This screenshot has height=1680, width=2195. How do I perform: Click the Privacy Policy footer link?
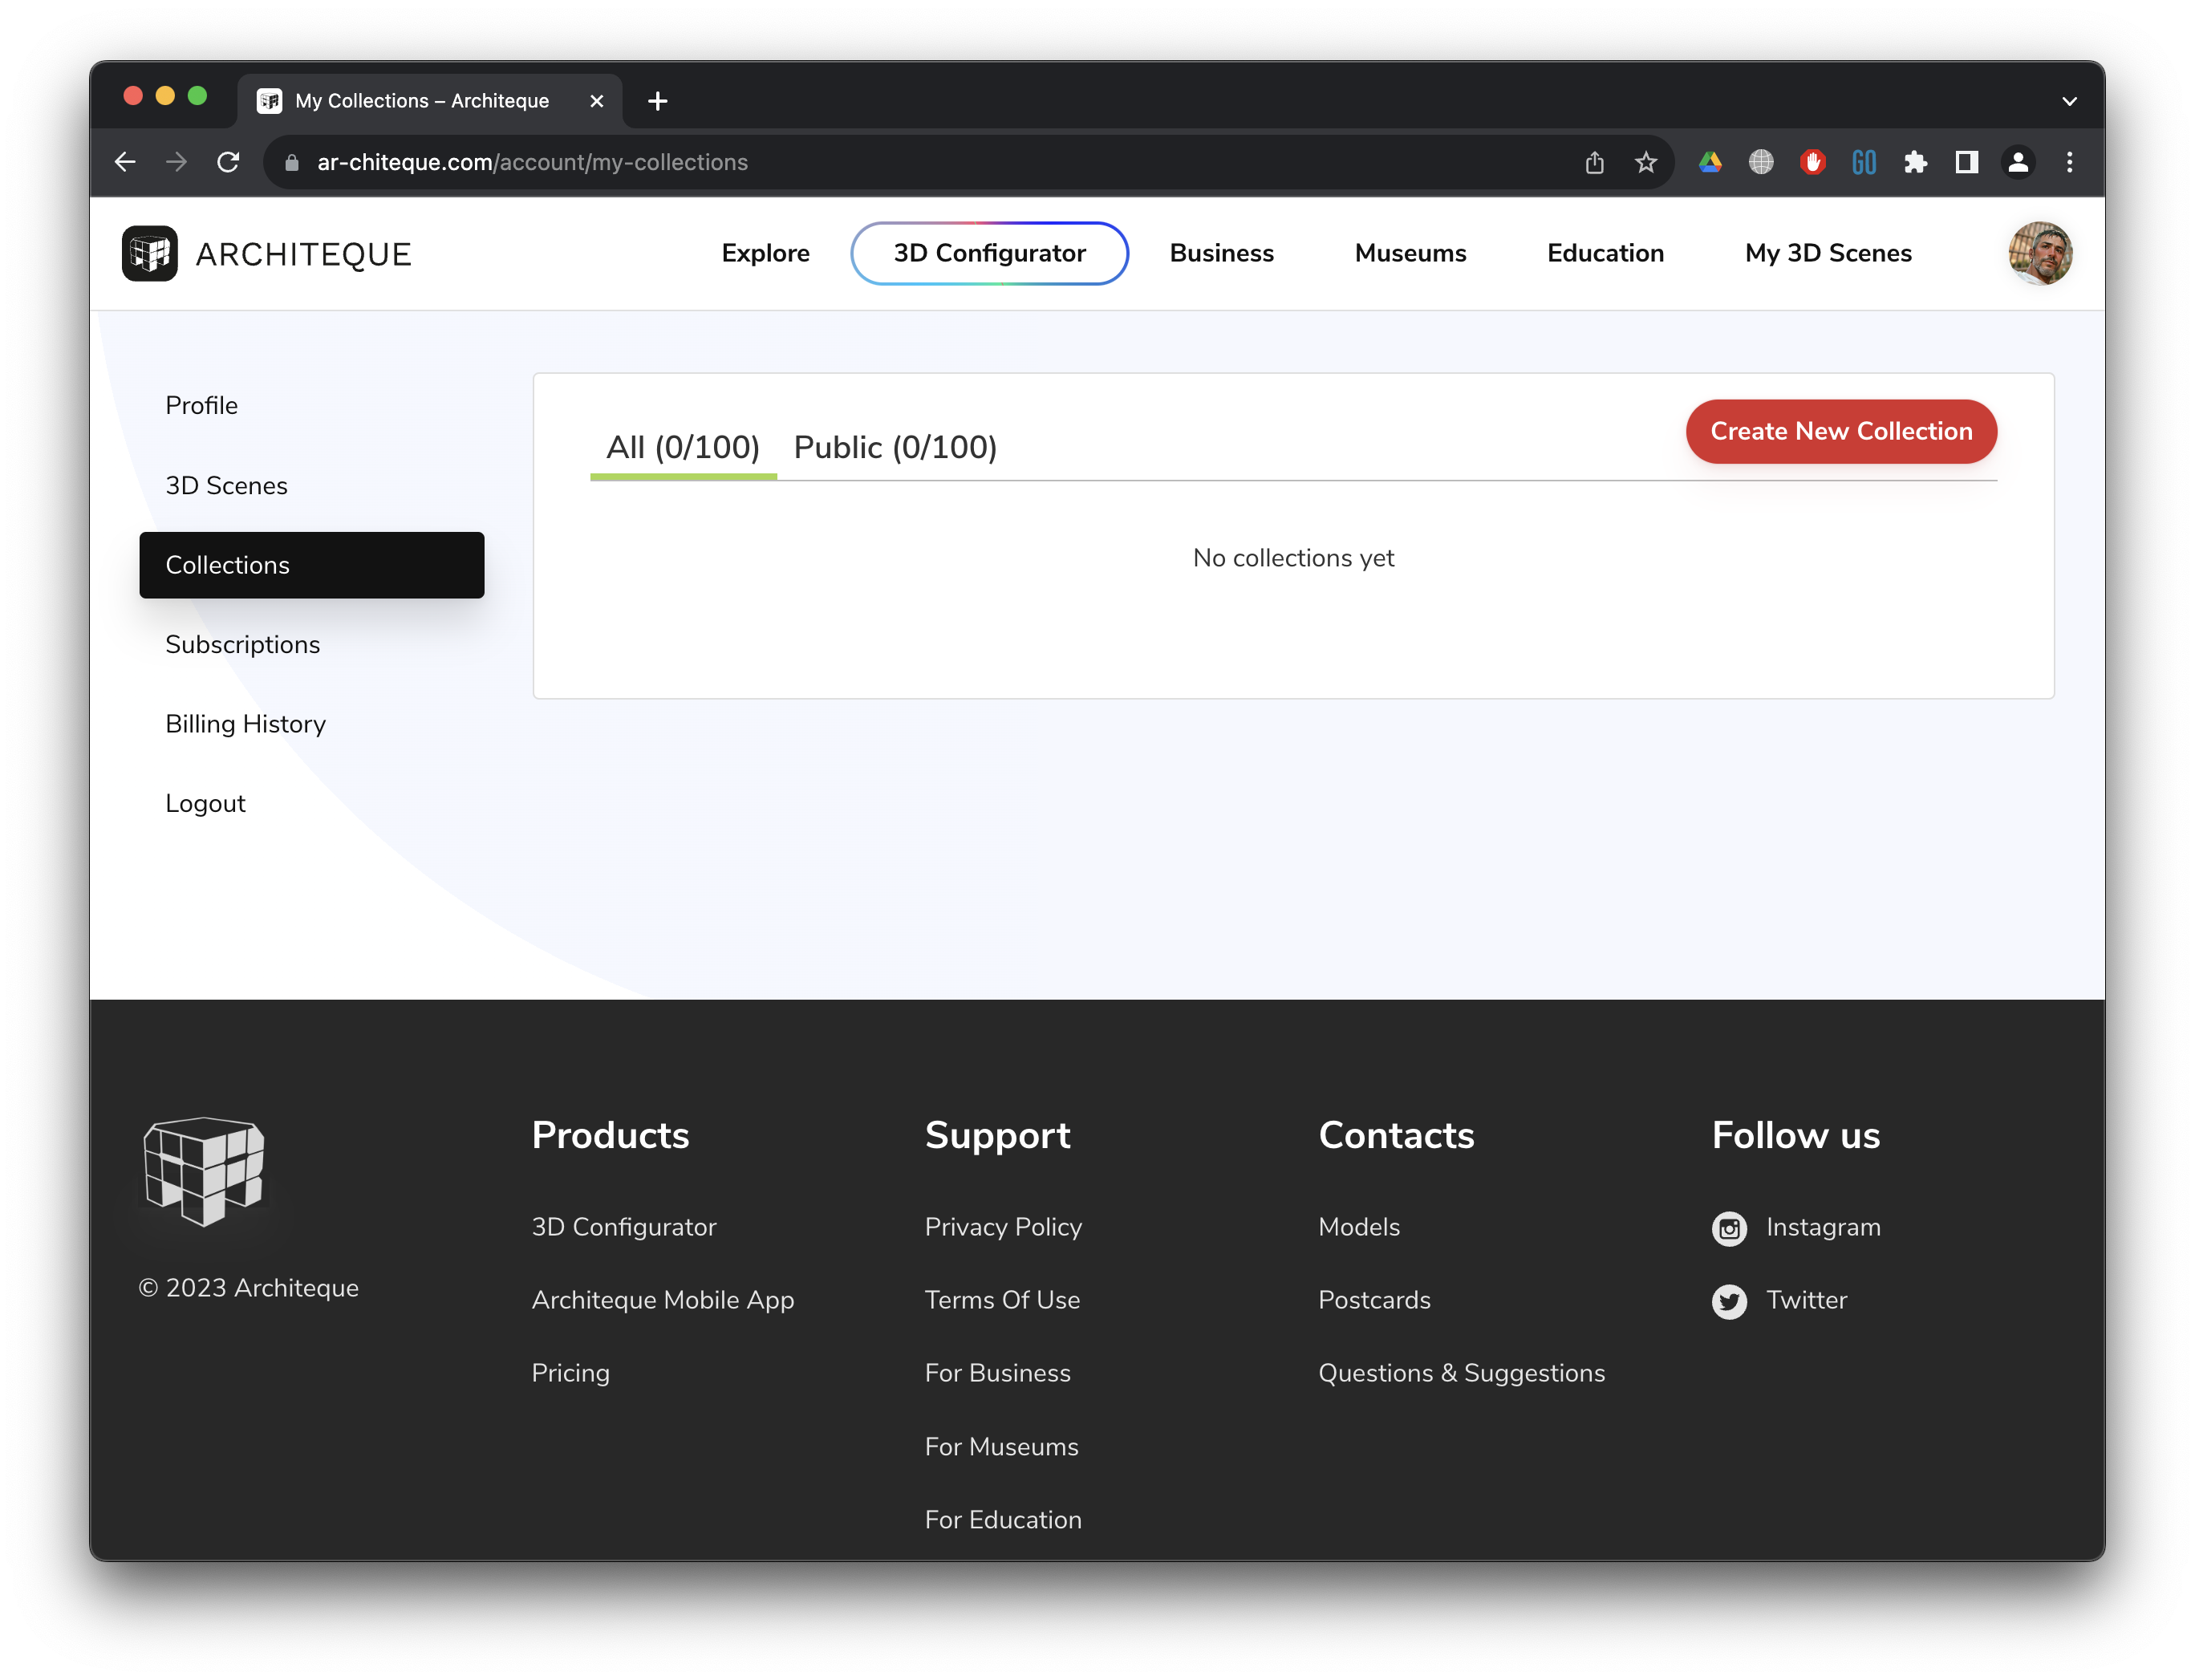pyautogui.click(x=1003, y=1227)
